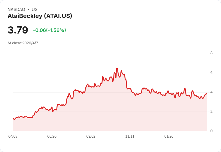Image resolution: width=221 pixels, height=152 pixels.
Task: Click the 6 label on price axis
Action: point(211,72)
